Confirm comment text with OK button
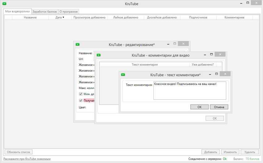This screenshot has width=263, height=163. pyautogui.click(x=199, y=107)
